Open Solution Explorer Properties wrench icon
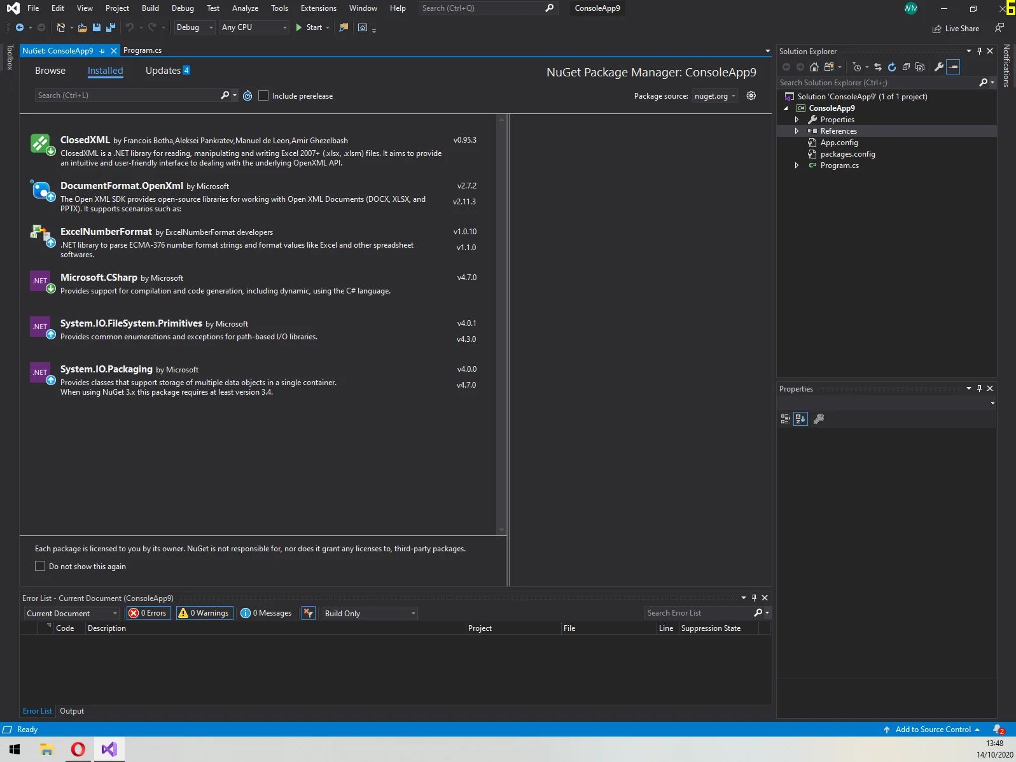 pos(939,67)
